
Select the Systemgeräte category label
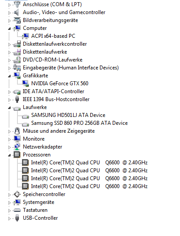coord(38,202)
